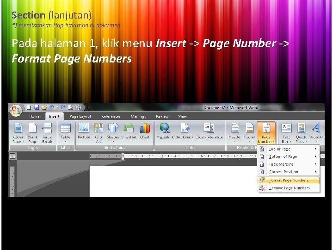The image size is (333, 250).
Task: Insert a Blank Page
Action: (33, 133)
